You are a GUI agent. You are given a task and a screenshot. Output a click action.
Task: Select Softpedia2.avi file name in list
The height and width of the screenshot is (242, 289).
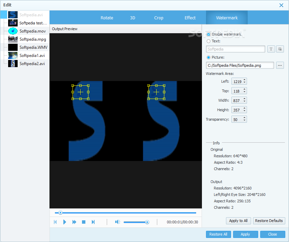pyautogui.click(x=32, y=64)
